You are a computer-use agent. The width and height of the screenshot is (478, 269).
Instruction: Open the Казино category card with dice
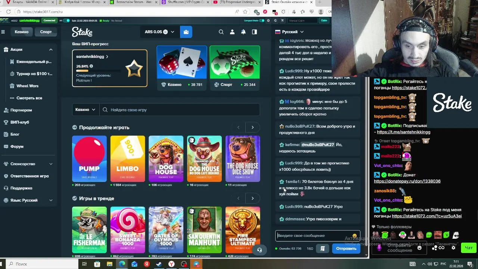pyautogui.click(x=181, y=68)
